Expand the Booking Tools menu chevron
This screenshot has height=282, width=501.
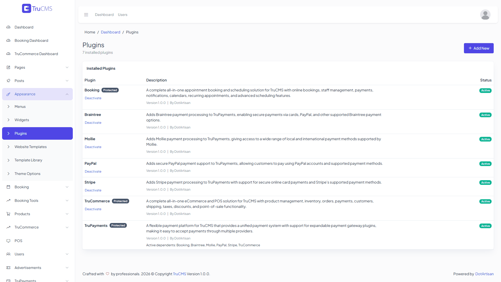pos(67,201)
